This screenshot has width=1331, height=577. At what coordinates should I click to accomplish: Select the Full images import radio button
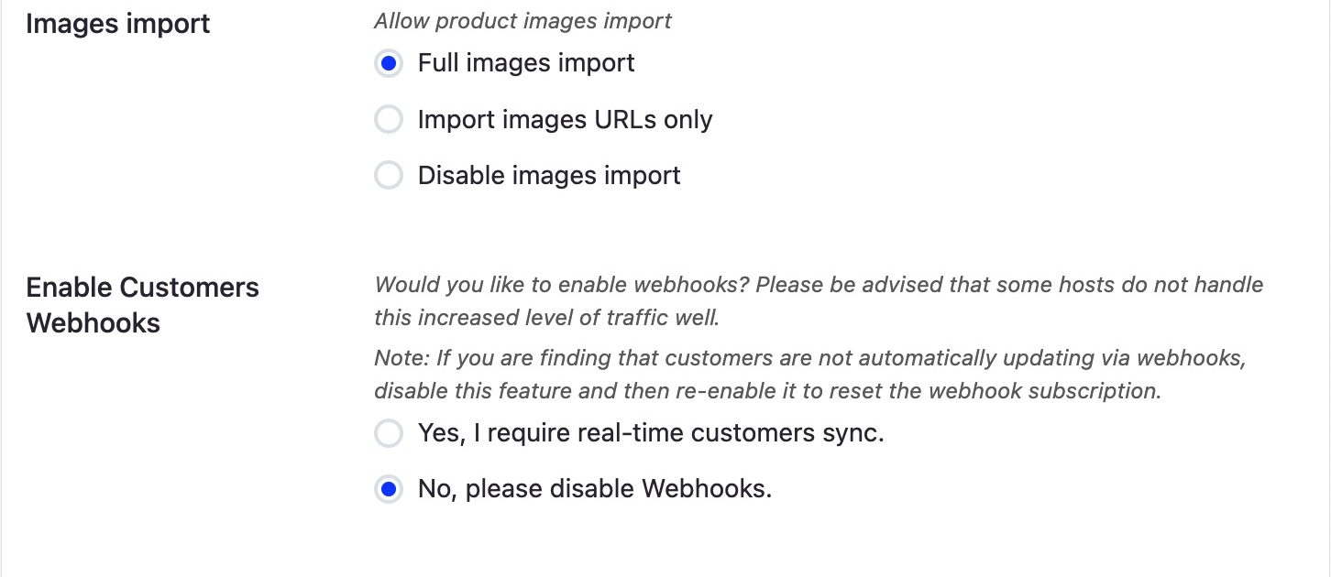click(x=389, y=64)
